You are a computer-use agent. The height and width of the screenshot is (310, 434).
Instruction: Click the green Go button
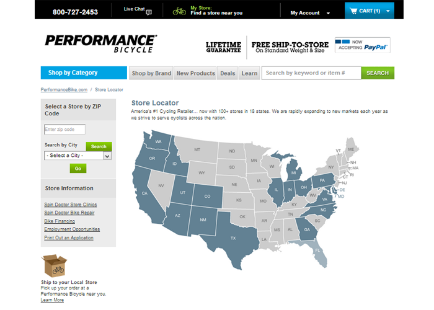coord(78,168)
